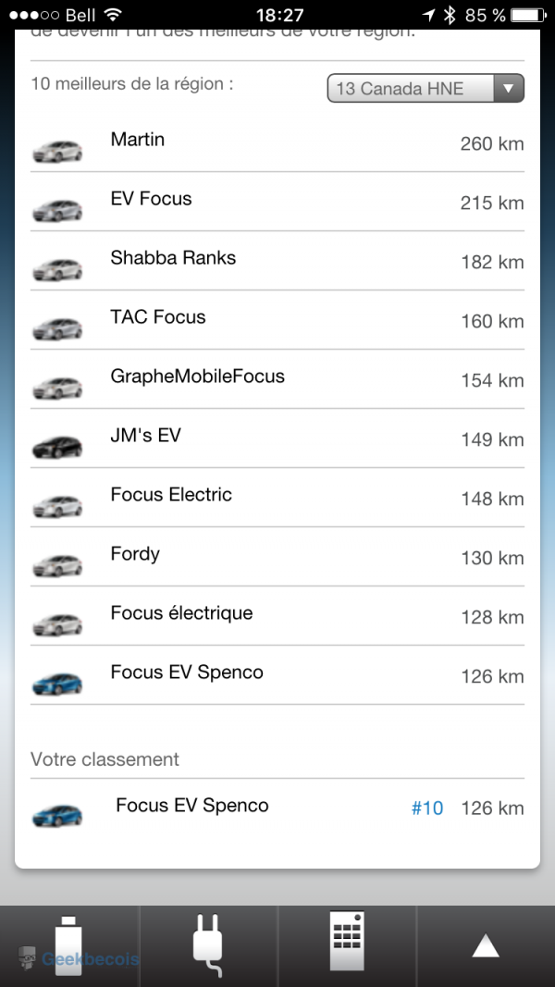The width and height of the screenshot is (555, 987).
Task: Tap Martin's silver car icon
Action: point(57,151)
